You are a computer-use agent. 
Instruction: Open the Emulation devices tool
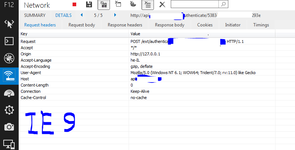tap(9, 144)
